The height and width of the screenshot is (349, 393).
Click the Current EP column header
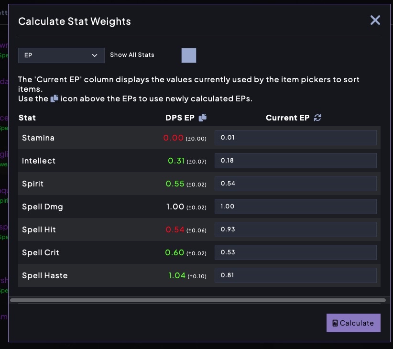287,118
